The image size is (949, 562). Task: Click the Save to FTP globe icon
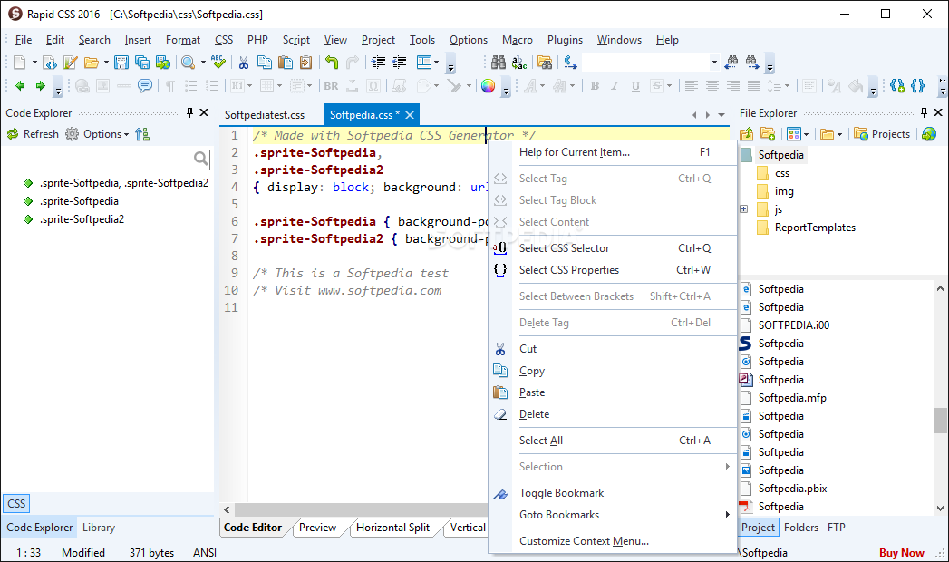(163, 63)
